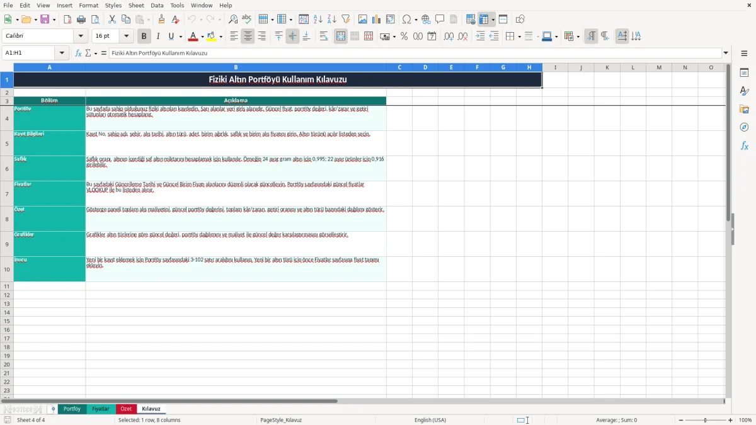
Task: Toggle Center Horizontally alignment
Action: (248, 37)
